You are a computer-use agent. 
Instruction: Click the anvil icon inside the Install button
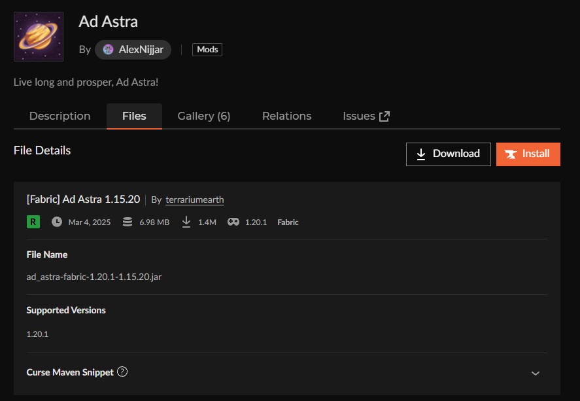pos(511,154)
